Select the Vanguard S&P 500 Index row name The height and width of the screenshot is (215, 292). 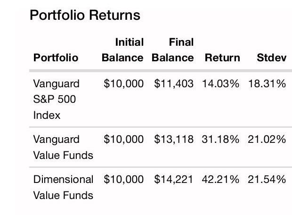(x=56, y=99)
